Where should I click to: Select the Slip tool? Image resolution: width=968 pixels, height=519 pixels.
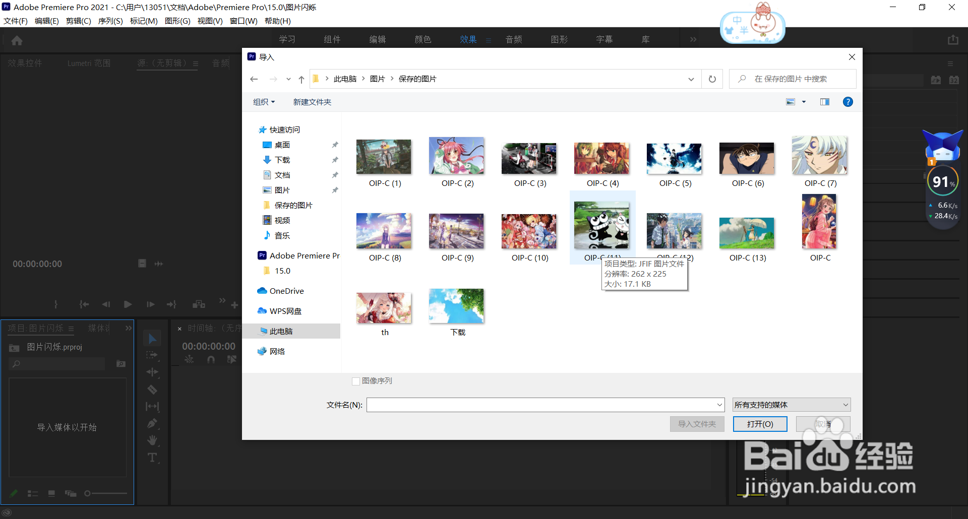tap(152, 406)
